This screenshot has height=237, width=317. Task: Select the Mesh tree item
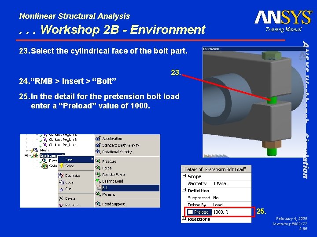pos(44,150)
